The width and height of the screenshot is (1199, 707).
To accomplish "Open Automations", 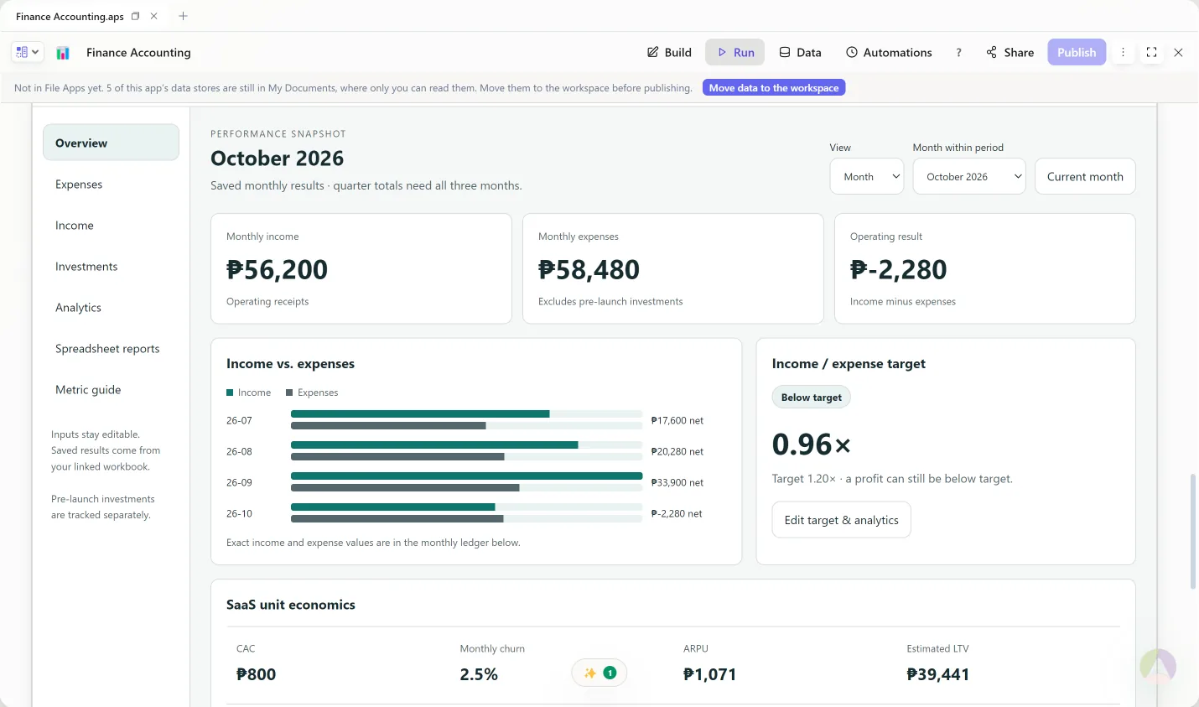I will 888,52.
